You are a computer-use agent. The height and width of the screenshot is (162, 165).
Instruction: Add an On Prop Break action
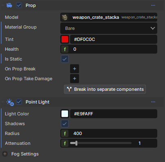(75, 69)
